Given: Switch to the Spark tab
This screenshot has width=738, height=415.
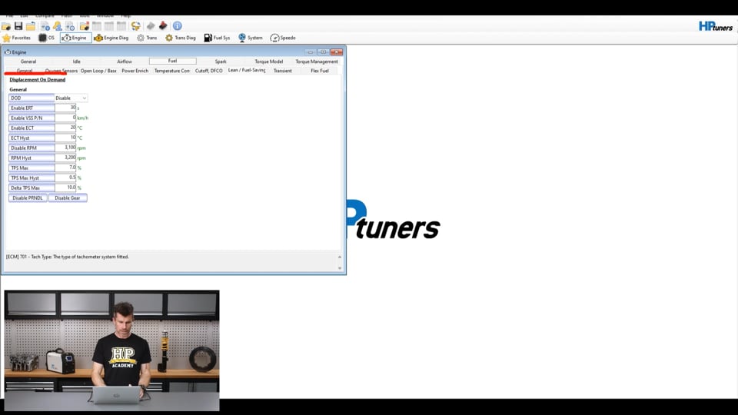Looking at the screenshot, I should click(221, 61).
